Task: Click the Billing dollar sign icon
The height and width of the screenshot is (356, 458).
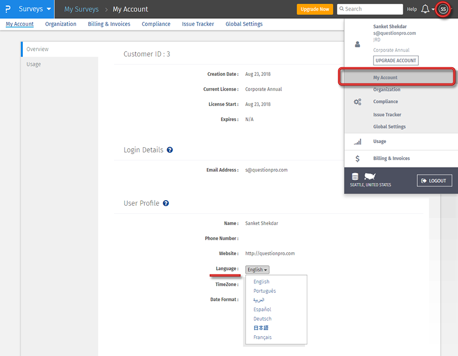Action: (357, 158)
